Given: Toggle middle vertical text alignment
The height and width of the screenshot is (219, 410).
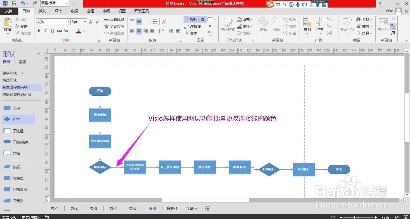Looking at the screenshot, I should pyautogui.click(x=139, y=22).
